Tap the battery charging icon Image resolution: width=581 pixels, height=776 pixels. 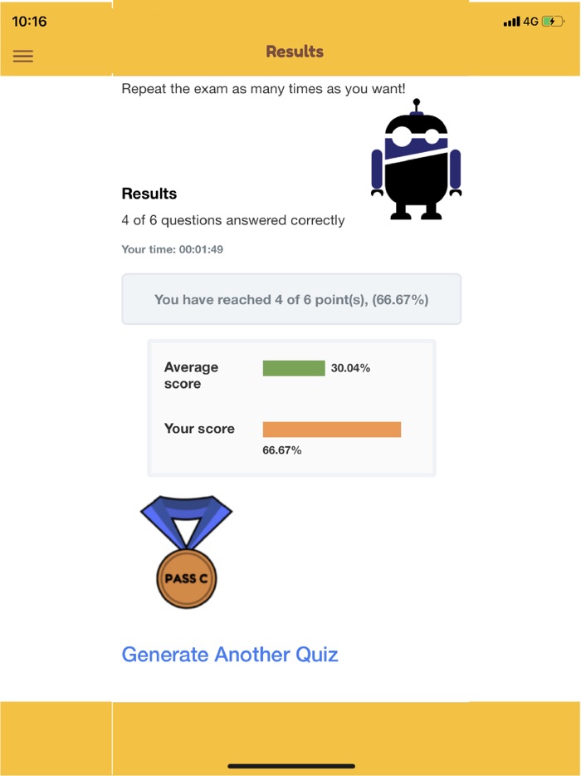click(x=553, y=22)
